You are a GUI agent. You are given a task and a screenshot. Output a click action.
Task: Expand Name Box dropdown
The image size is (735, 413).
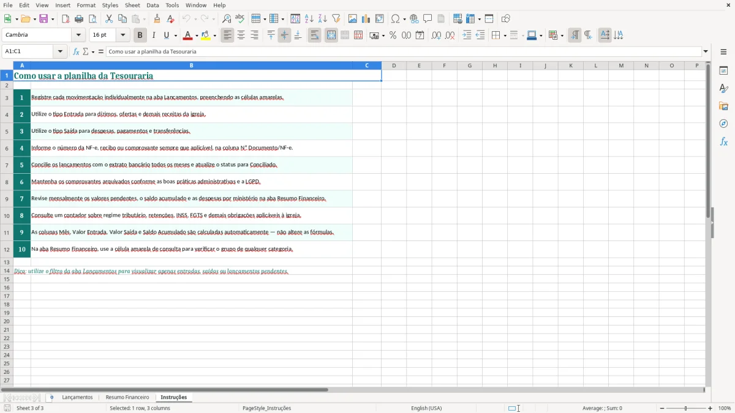60,51
